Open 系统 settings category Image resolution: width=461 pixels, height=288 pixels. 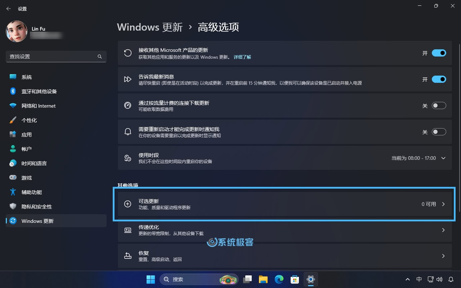point(56,77)
